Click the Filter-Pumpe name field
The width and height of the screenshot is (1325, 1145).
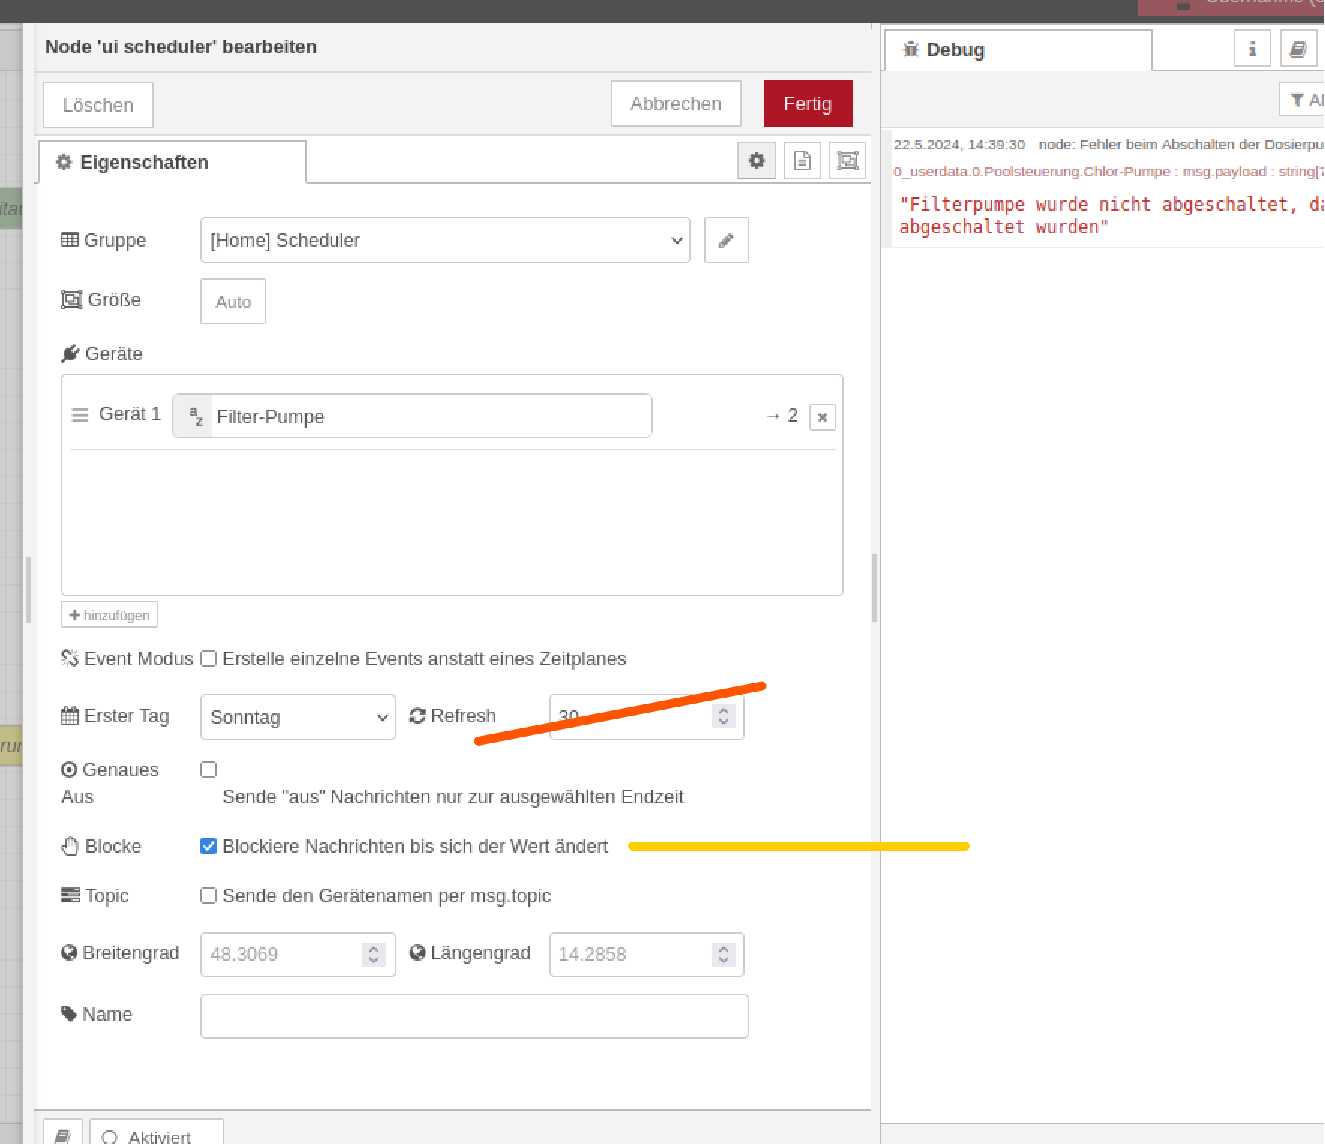click(x=431, y=416)
